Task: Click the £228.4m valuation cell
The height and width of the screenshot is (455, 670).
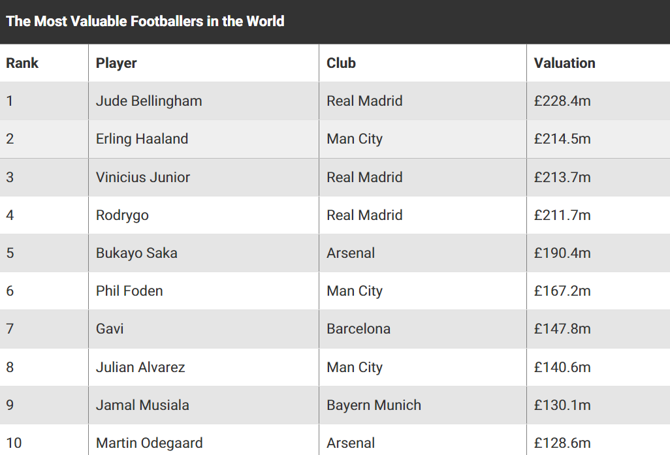Action: point(562,101)
